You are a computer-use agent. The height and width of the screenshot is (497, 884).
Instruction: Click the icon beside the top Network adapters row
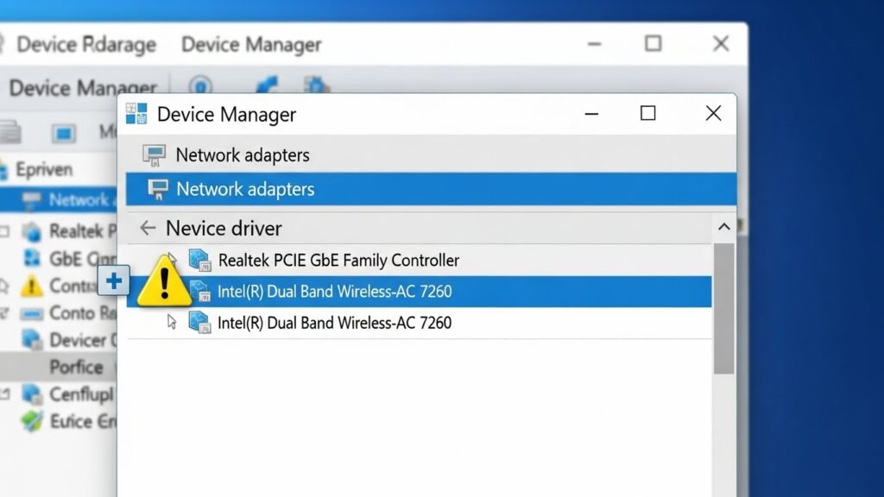click(x=154, y=155)
